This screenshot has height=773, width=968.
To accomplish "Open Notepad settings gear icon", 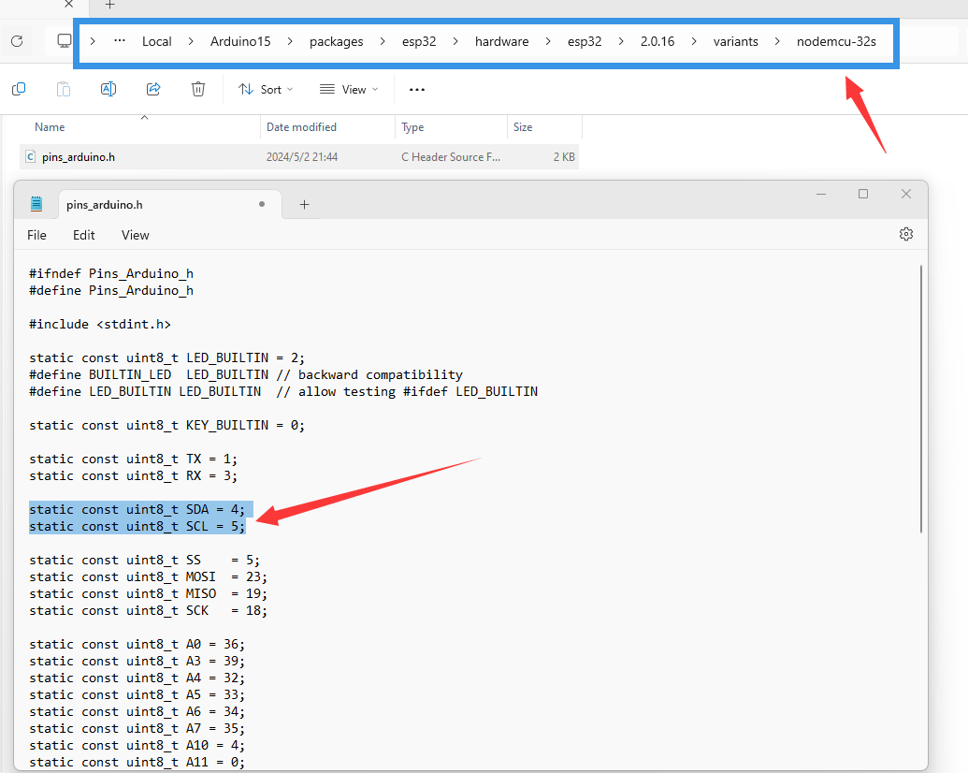I will (905, 234).
